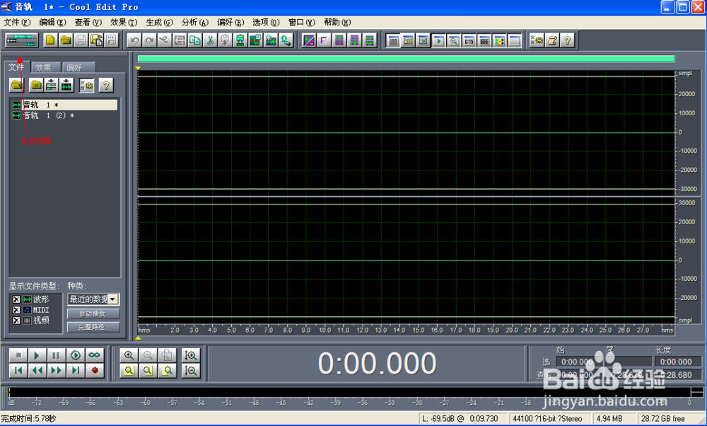Click the insert into multitrack icon in Files panel

51,85
